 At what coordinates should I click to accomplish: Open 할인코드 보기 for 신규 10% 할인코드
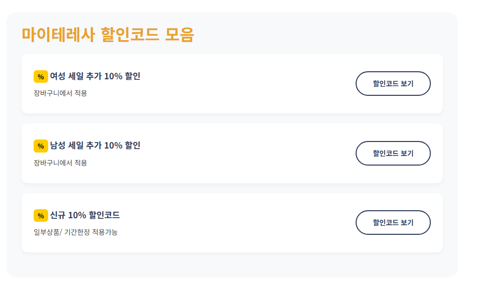pos(393,222)
